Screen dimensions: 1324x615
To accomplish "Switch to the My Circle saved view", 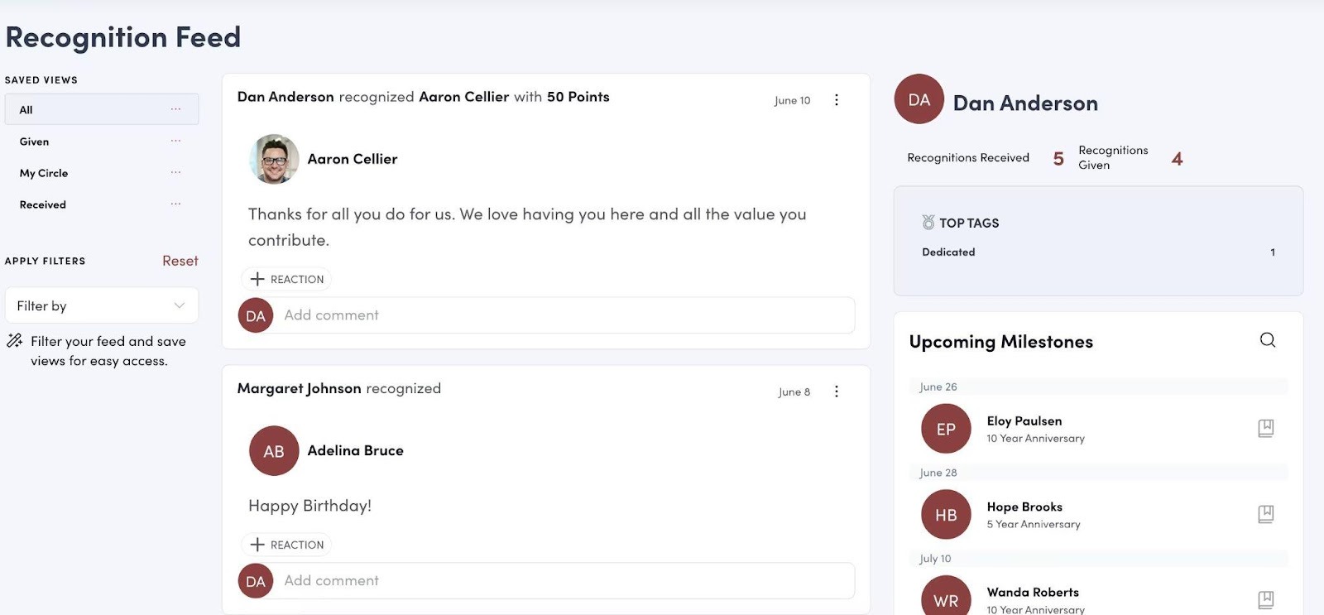I will [44, 173].
